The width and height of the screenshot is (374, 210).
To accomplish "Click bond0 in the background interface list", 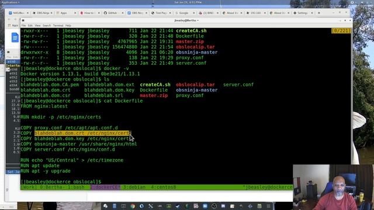I will [x=14, y=89].
